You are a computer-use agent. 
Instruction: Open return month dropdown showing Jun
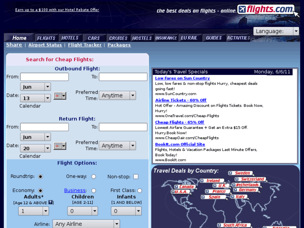pyautogui.click(x=36, y=137)
